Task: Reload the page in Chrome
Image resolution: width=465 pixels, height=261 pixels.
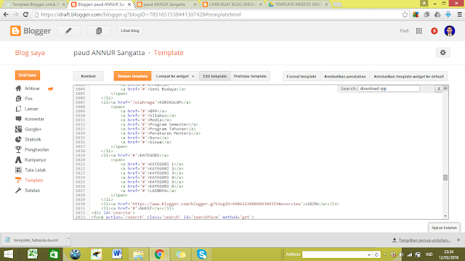Action: pyautogui.click(x=26, y=14)
